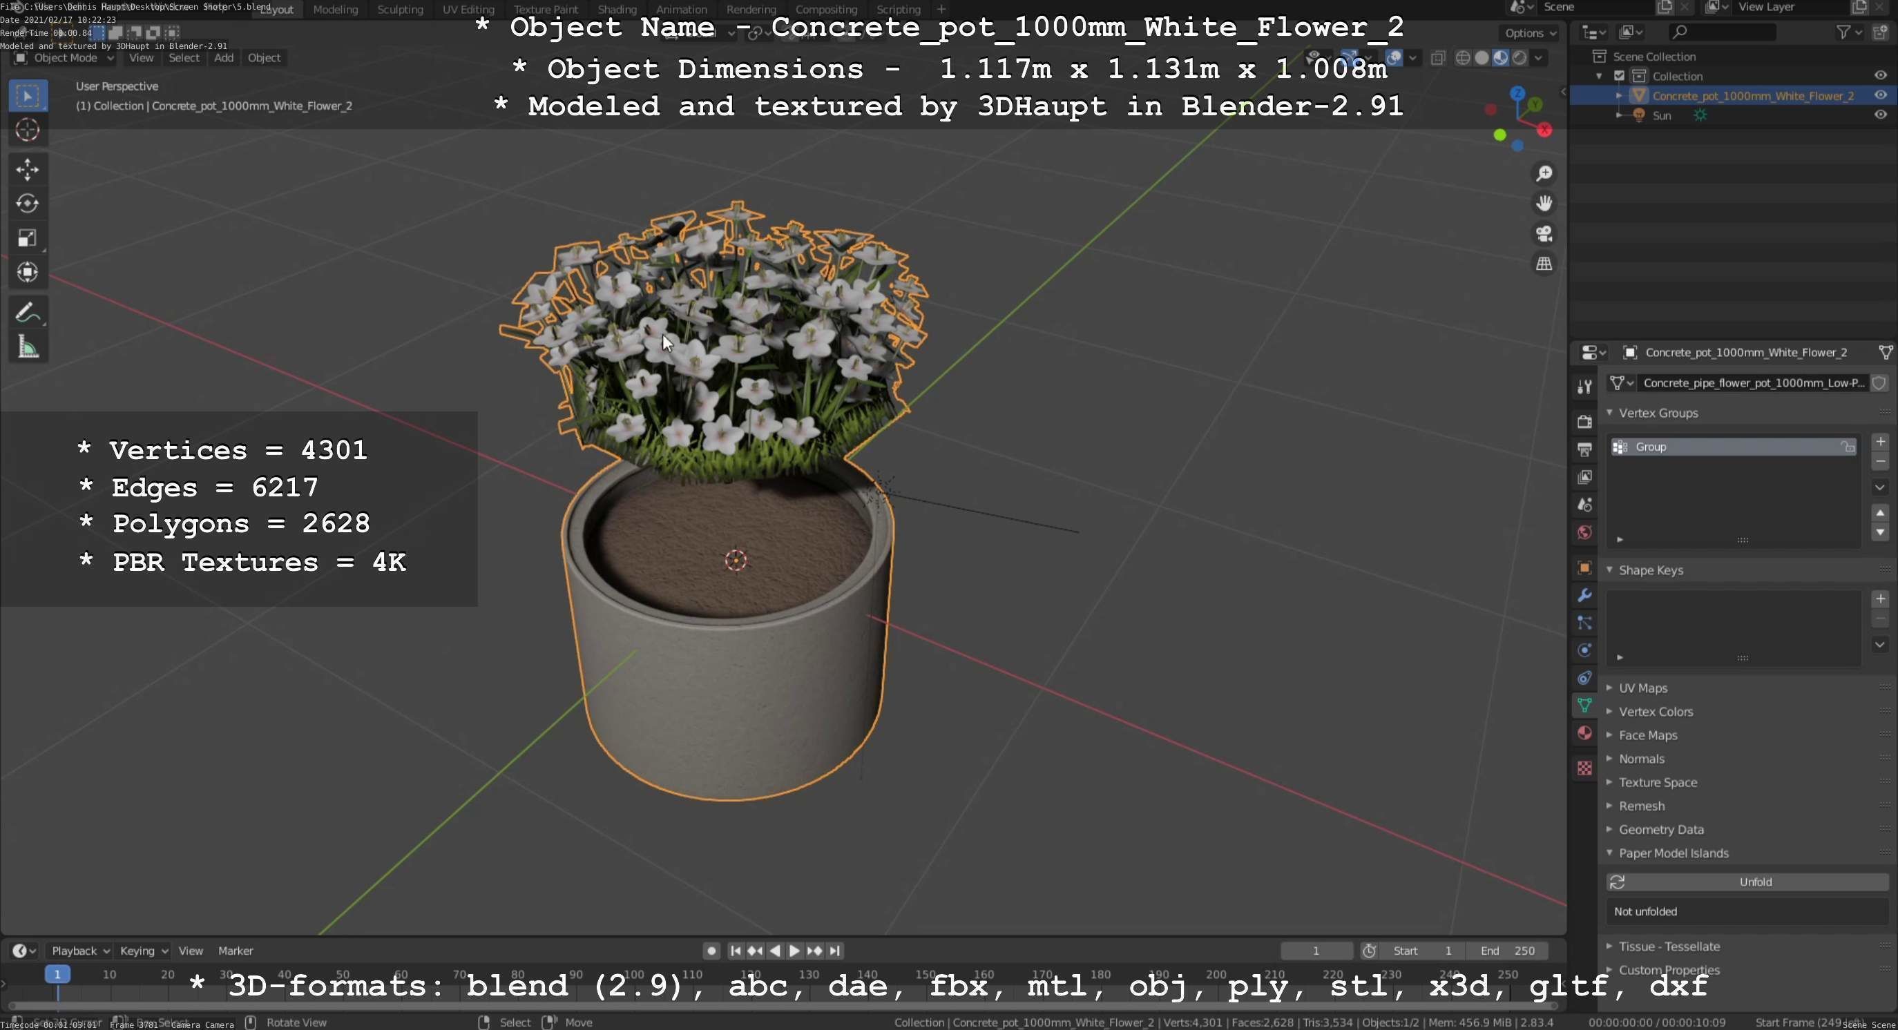Switch perspective/orthographic grid icon

coord(1544,264)
